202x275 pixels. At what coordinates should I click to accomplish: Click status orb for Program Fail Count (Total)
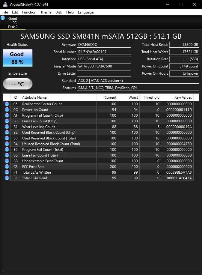[7, 149]
